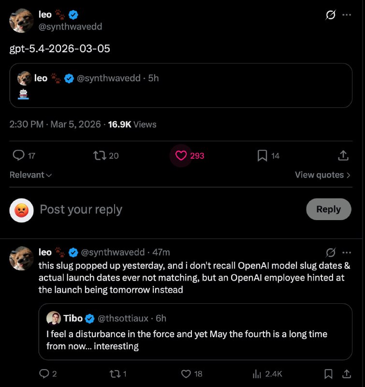Open the Relevant sort dropdown
The height and width of the screenshot is (387, 365).
[31, 175]
